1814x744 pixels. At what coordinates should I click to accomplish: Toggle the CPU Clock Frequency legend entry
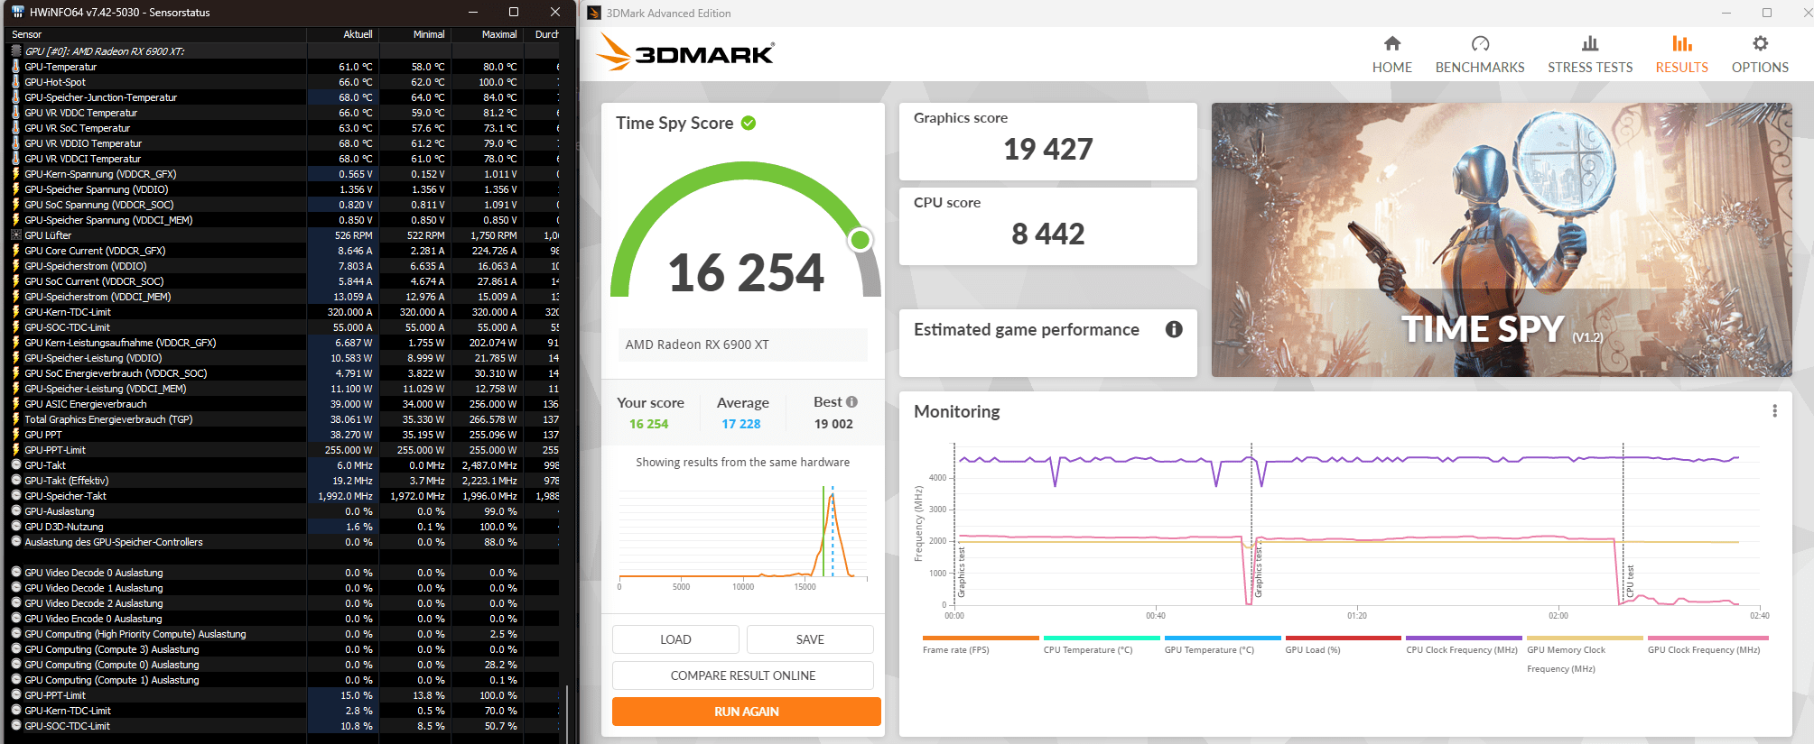1464,645
